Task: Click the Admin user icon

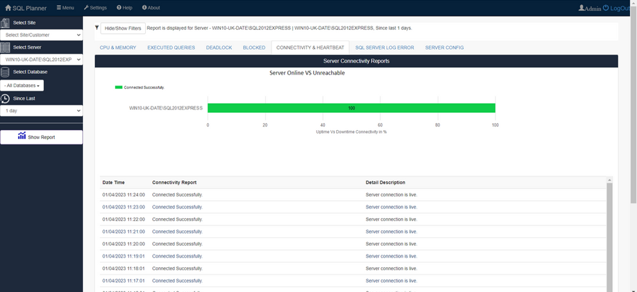Action: click(582, 8)
